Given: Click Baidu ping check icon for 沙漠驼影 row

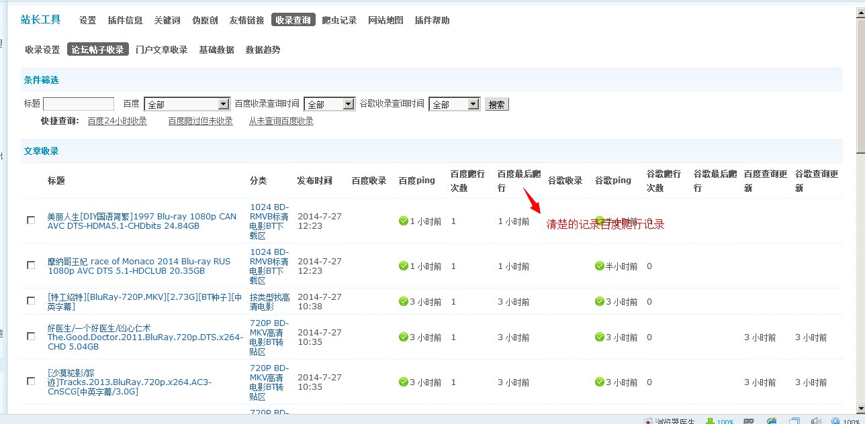Looking at the screenshot, I should pyautogui.click(x=403, y=382).
